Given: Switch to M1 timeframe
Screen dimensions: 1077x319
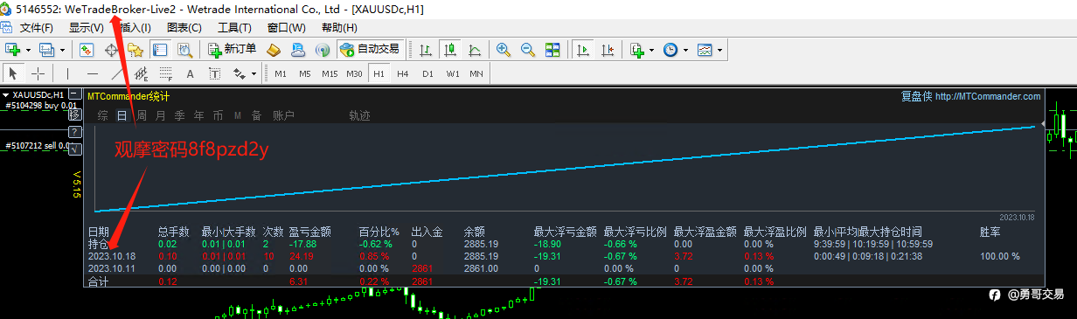Looking at the screenshot, I should [x=281, y=73].
